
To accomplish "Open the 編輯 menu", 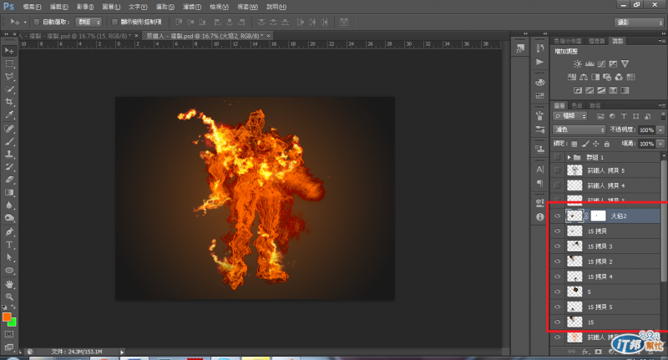I will pyautogui.click(x=58, y=7).
